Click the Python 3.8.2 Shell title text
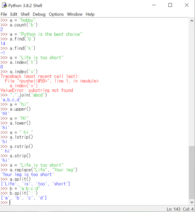Image resolution: width=195 pixels, height=212 pixels. coord(25,6)
